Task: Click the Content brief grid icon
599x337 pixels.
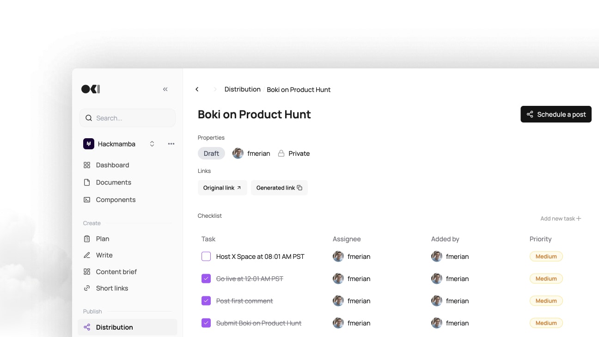Action: coord(87,272)
